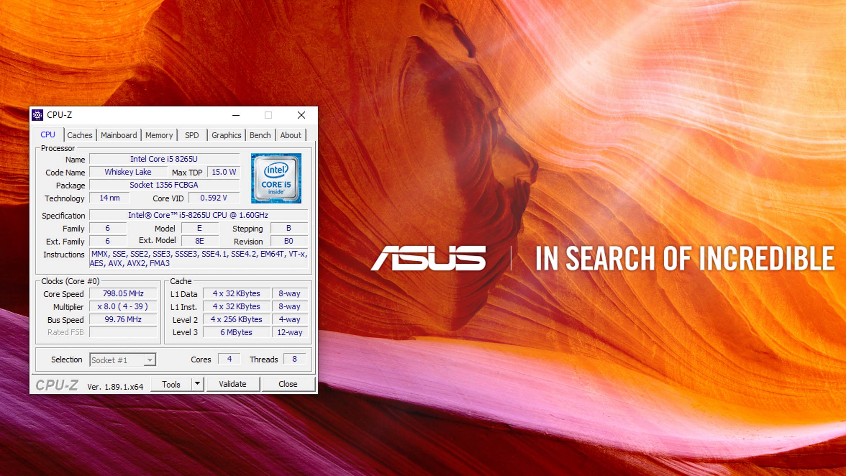846x476 pixels.
Task: Go to the Memory tab
Action: (x=159, y=135)
